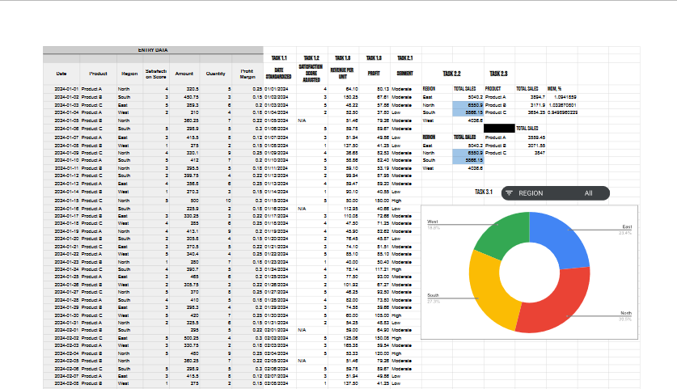Viewport: 677px width, 389px height.
Task: Click the ENTRY DATA merged header cell
Action: (x=153, y=50)
